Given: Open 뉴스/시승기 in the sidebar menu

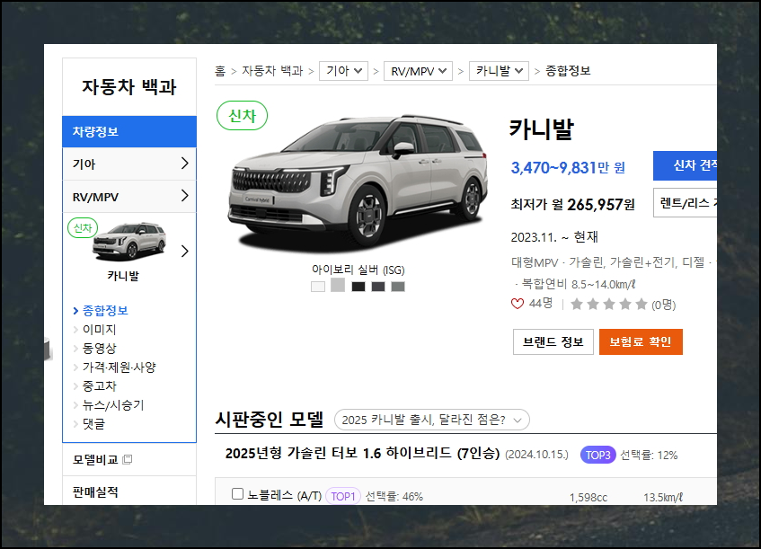Looking at the screenshot, I should click(x=113, y=405).
